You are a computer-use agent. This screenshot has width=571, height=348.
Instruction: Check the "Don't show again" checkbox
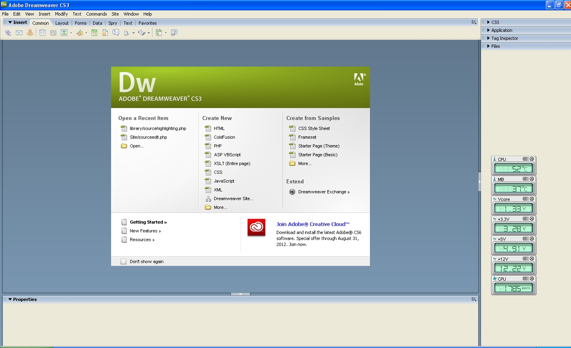click(x=123, y=261)
